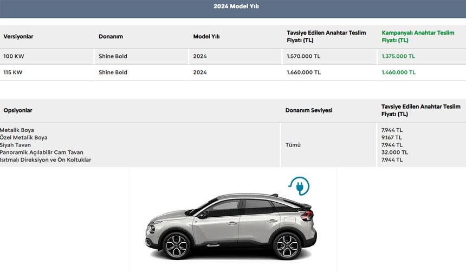Click the Versiyonlar column header
This screenshot has height=273, width=466.
coord(18,37)
